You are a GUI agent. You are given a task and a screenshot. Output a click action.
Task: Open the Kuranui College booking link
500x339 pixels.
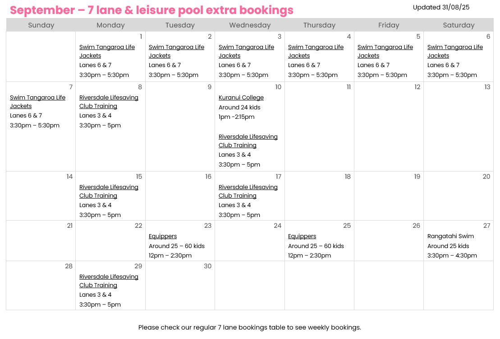(x=241, y=98)
